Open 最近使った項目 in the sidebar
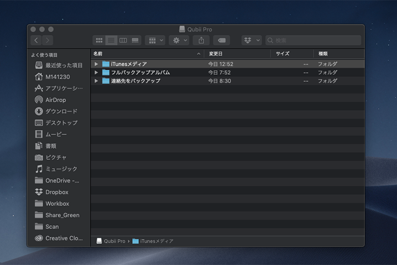397x265 pixels. (59, 65)
